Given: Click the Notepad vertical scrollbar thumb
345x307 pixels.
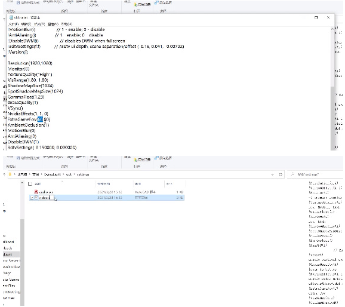Looking at the screenshot, I should tap(332, 118).
